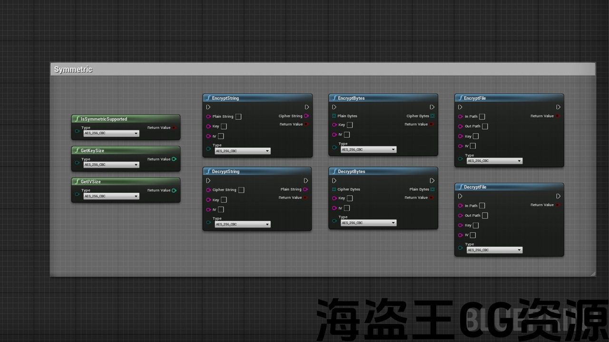Viewport: 609px width, 342px height.
Task: Open Type dropdown on DecryptBytes node
Action: coord(368,223)
